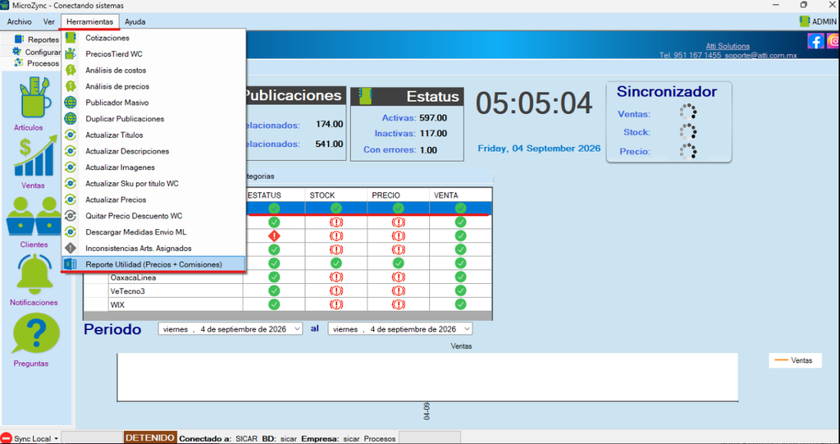Click the VENTA column header
This screenshot has width=840, height=444.
pyautogui.click(x=460, y=195)
